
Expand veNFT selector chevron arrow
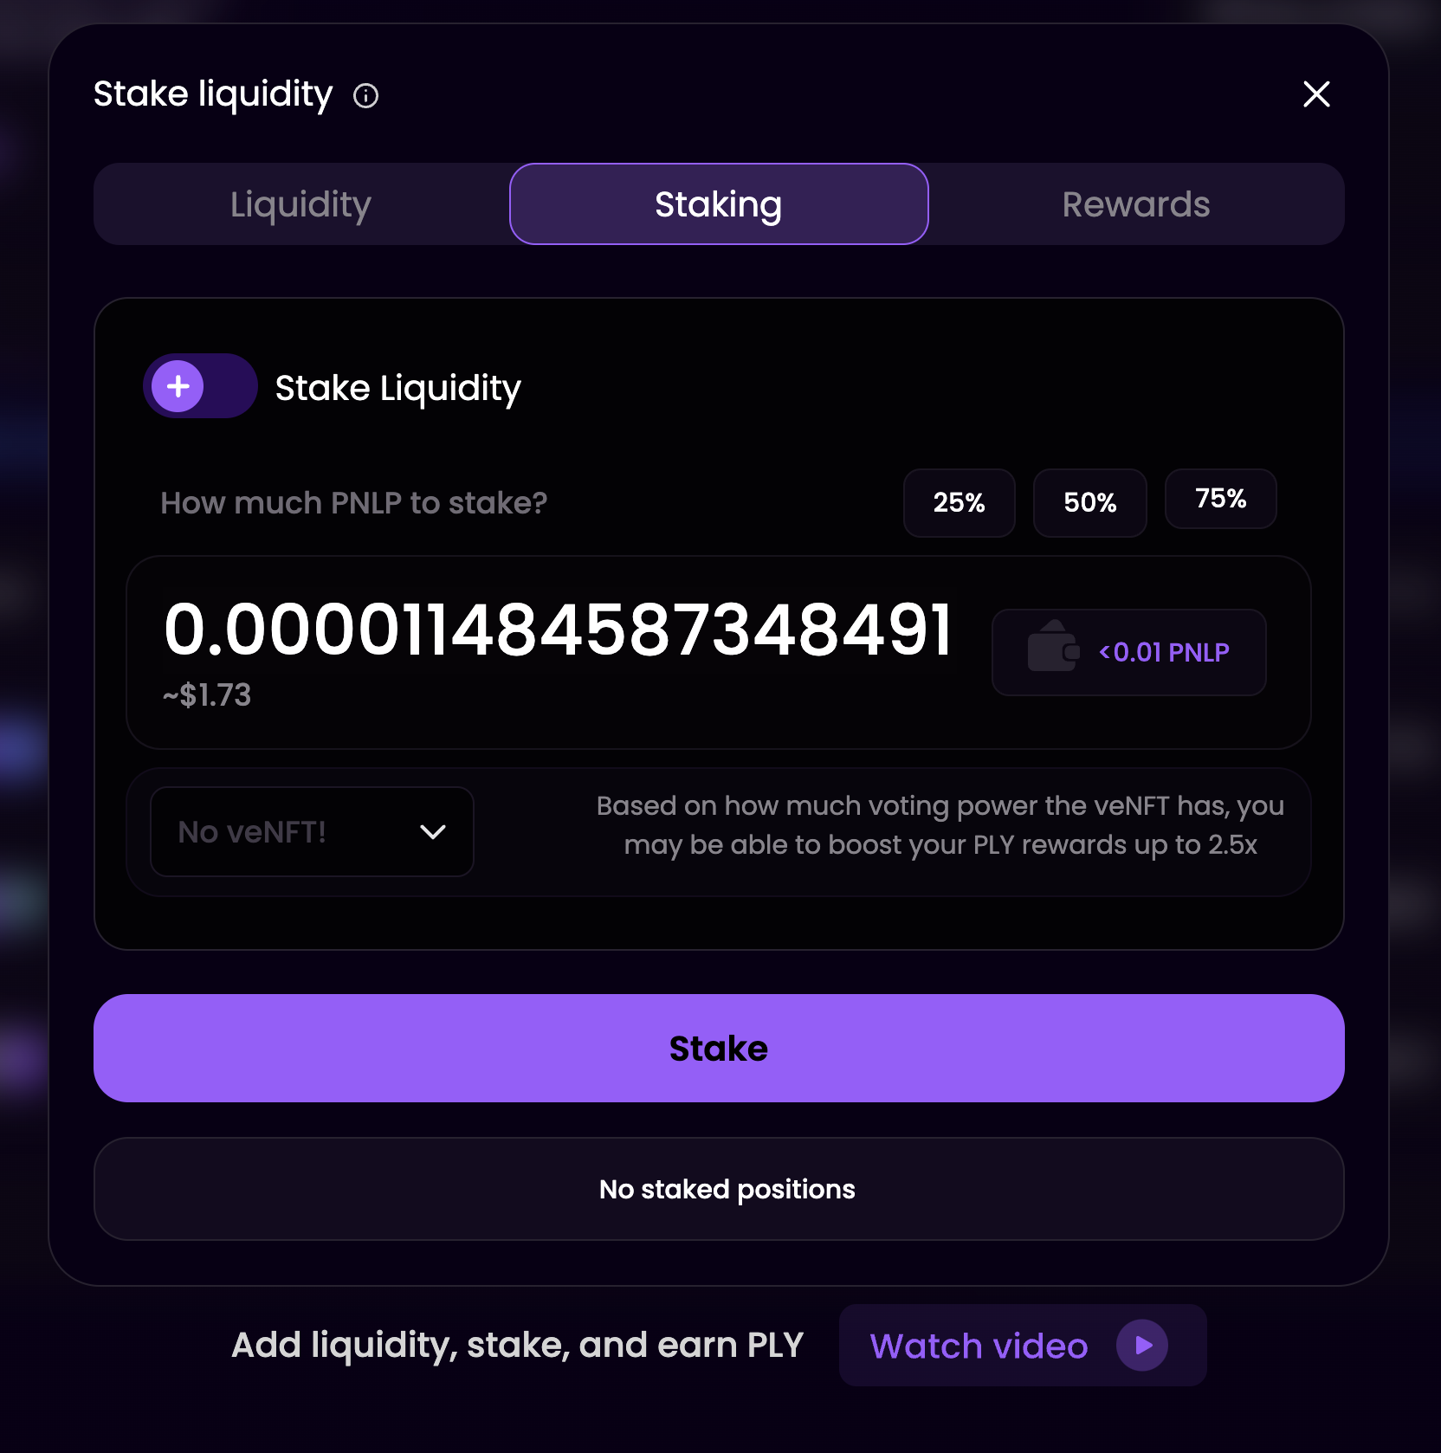433,832
